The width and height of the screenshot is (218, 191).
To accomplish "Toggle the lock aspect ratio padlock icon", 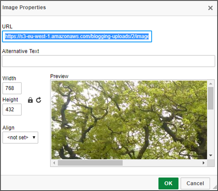I will coord(30,100).
